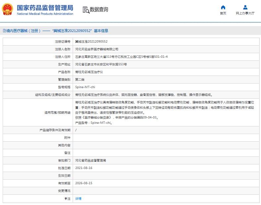261x205 pixels.
Task: Click the 境内医疗器械（注册）breadcrumb text
Action: coord(23,31)
